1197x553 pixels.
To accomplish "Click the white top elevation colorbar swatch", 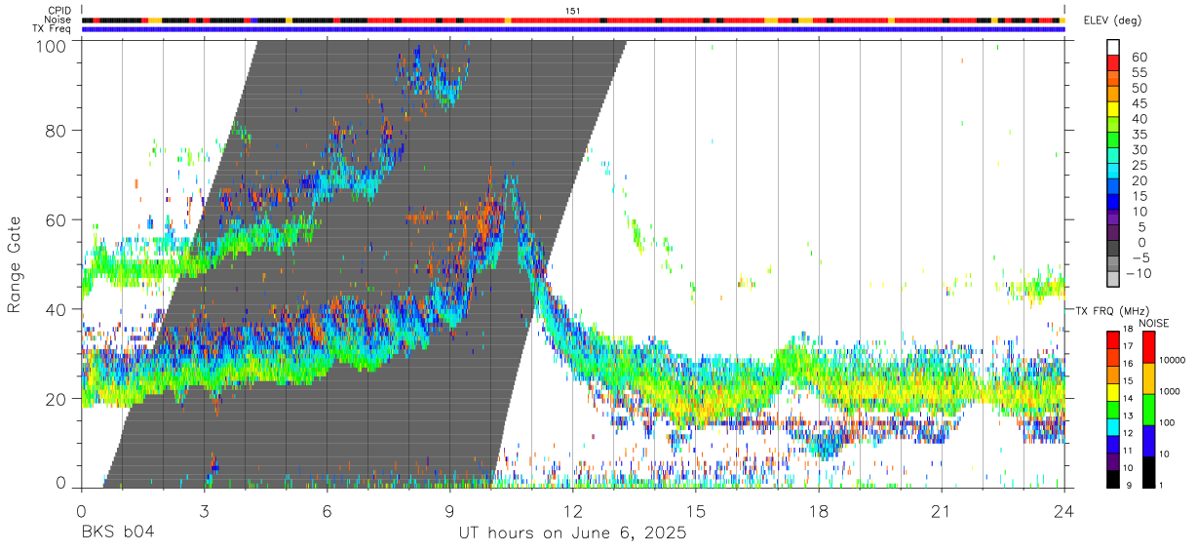I will click(1112, 47).
